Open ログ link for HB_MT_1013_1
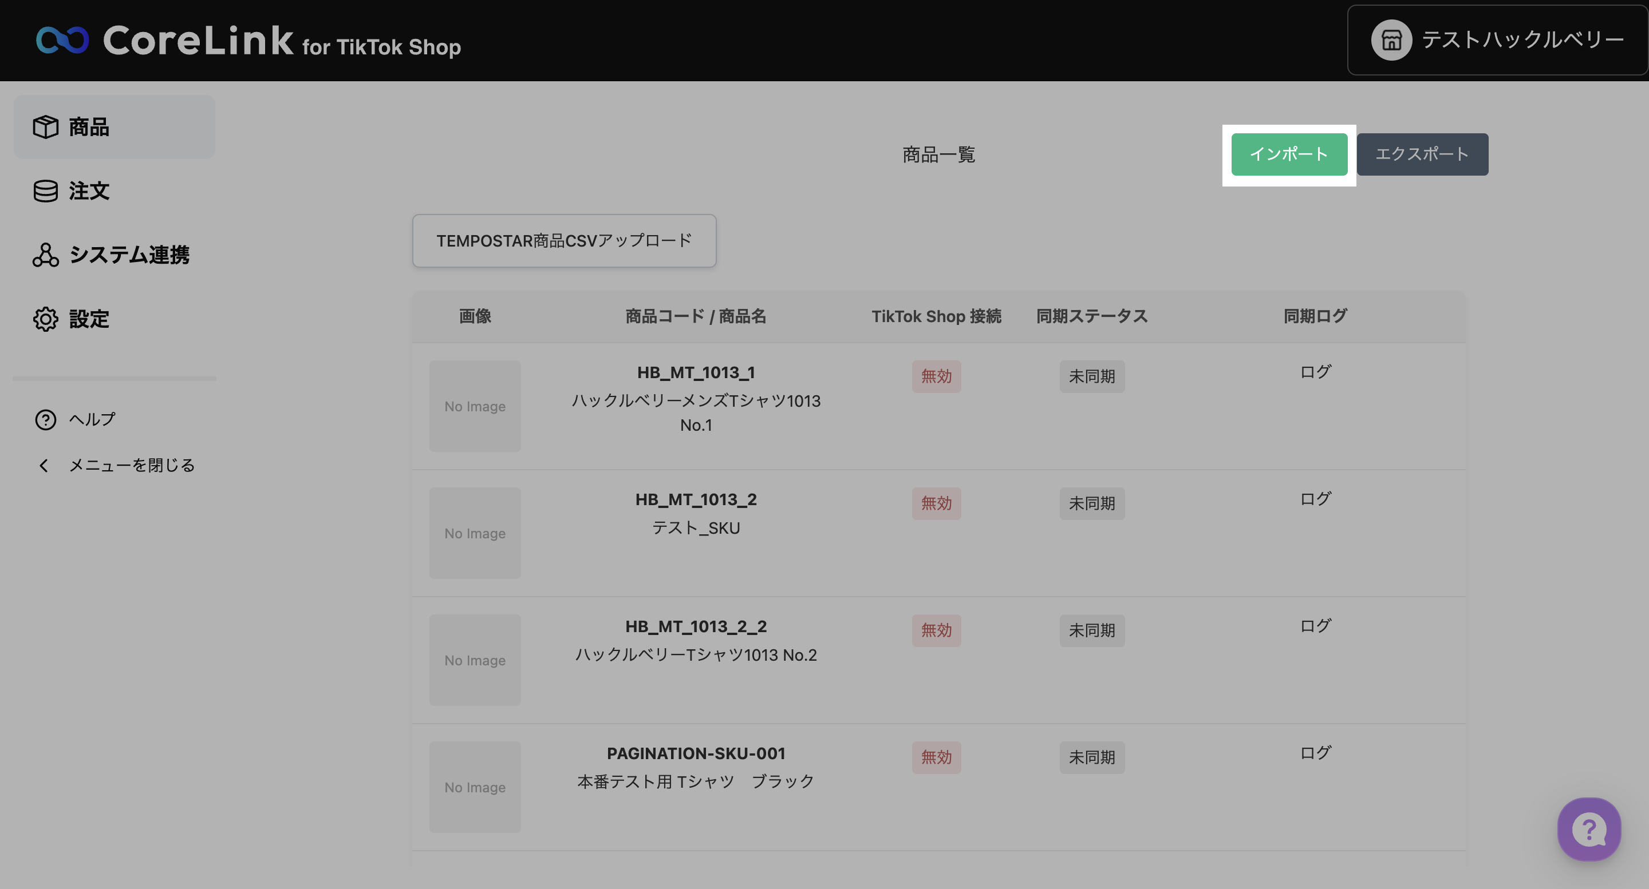This screenshot has height=889, width=1649. click(1315, 372)
